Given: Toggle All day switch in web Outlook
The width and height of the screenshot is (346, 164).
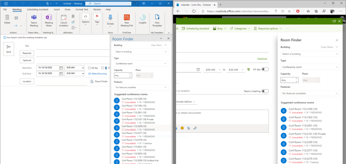Looking at the screenshot, I should [265, 69].
